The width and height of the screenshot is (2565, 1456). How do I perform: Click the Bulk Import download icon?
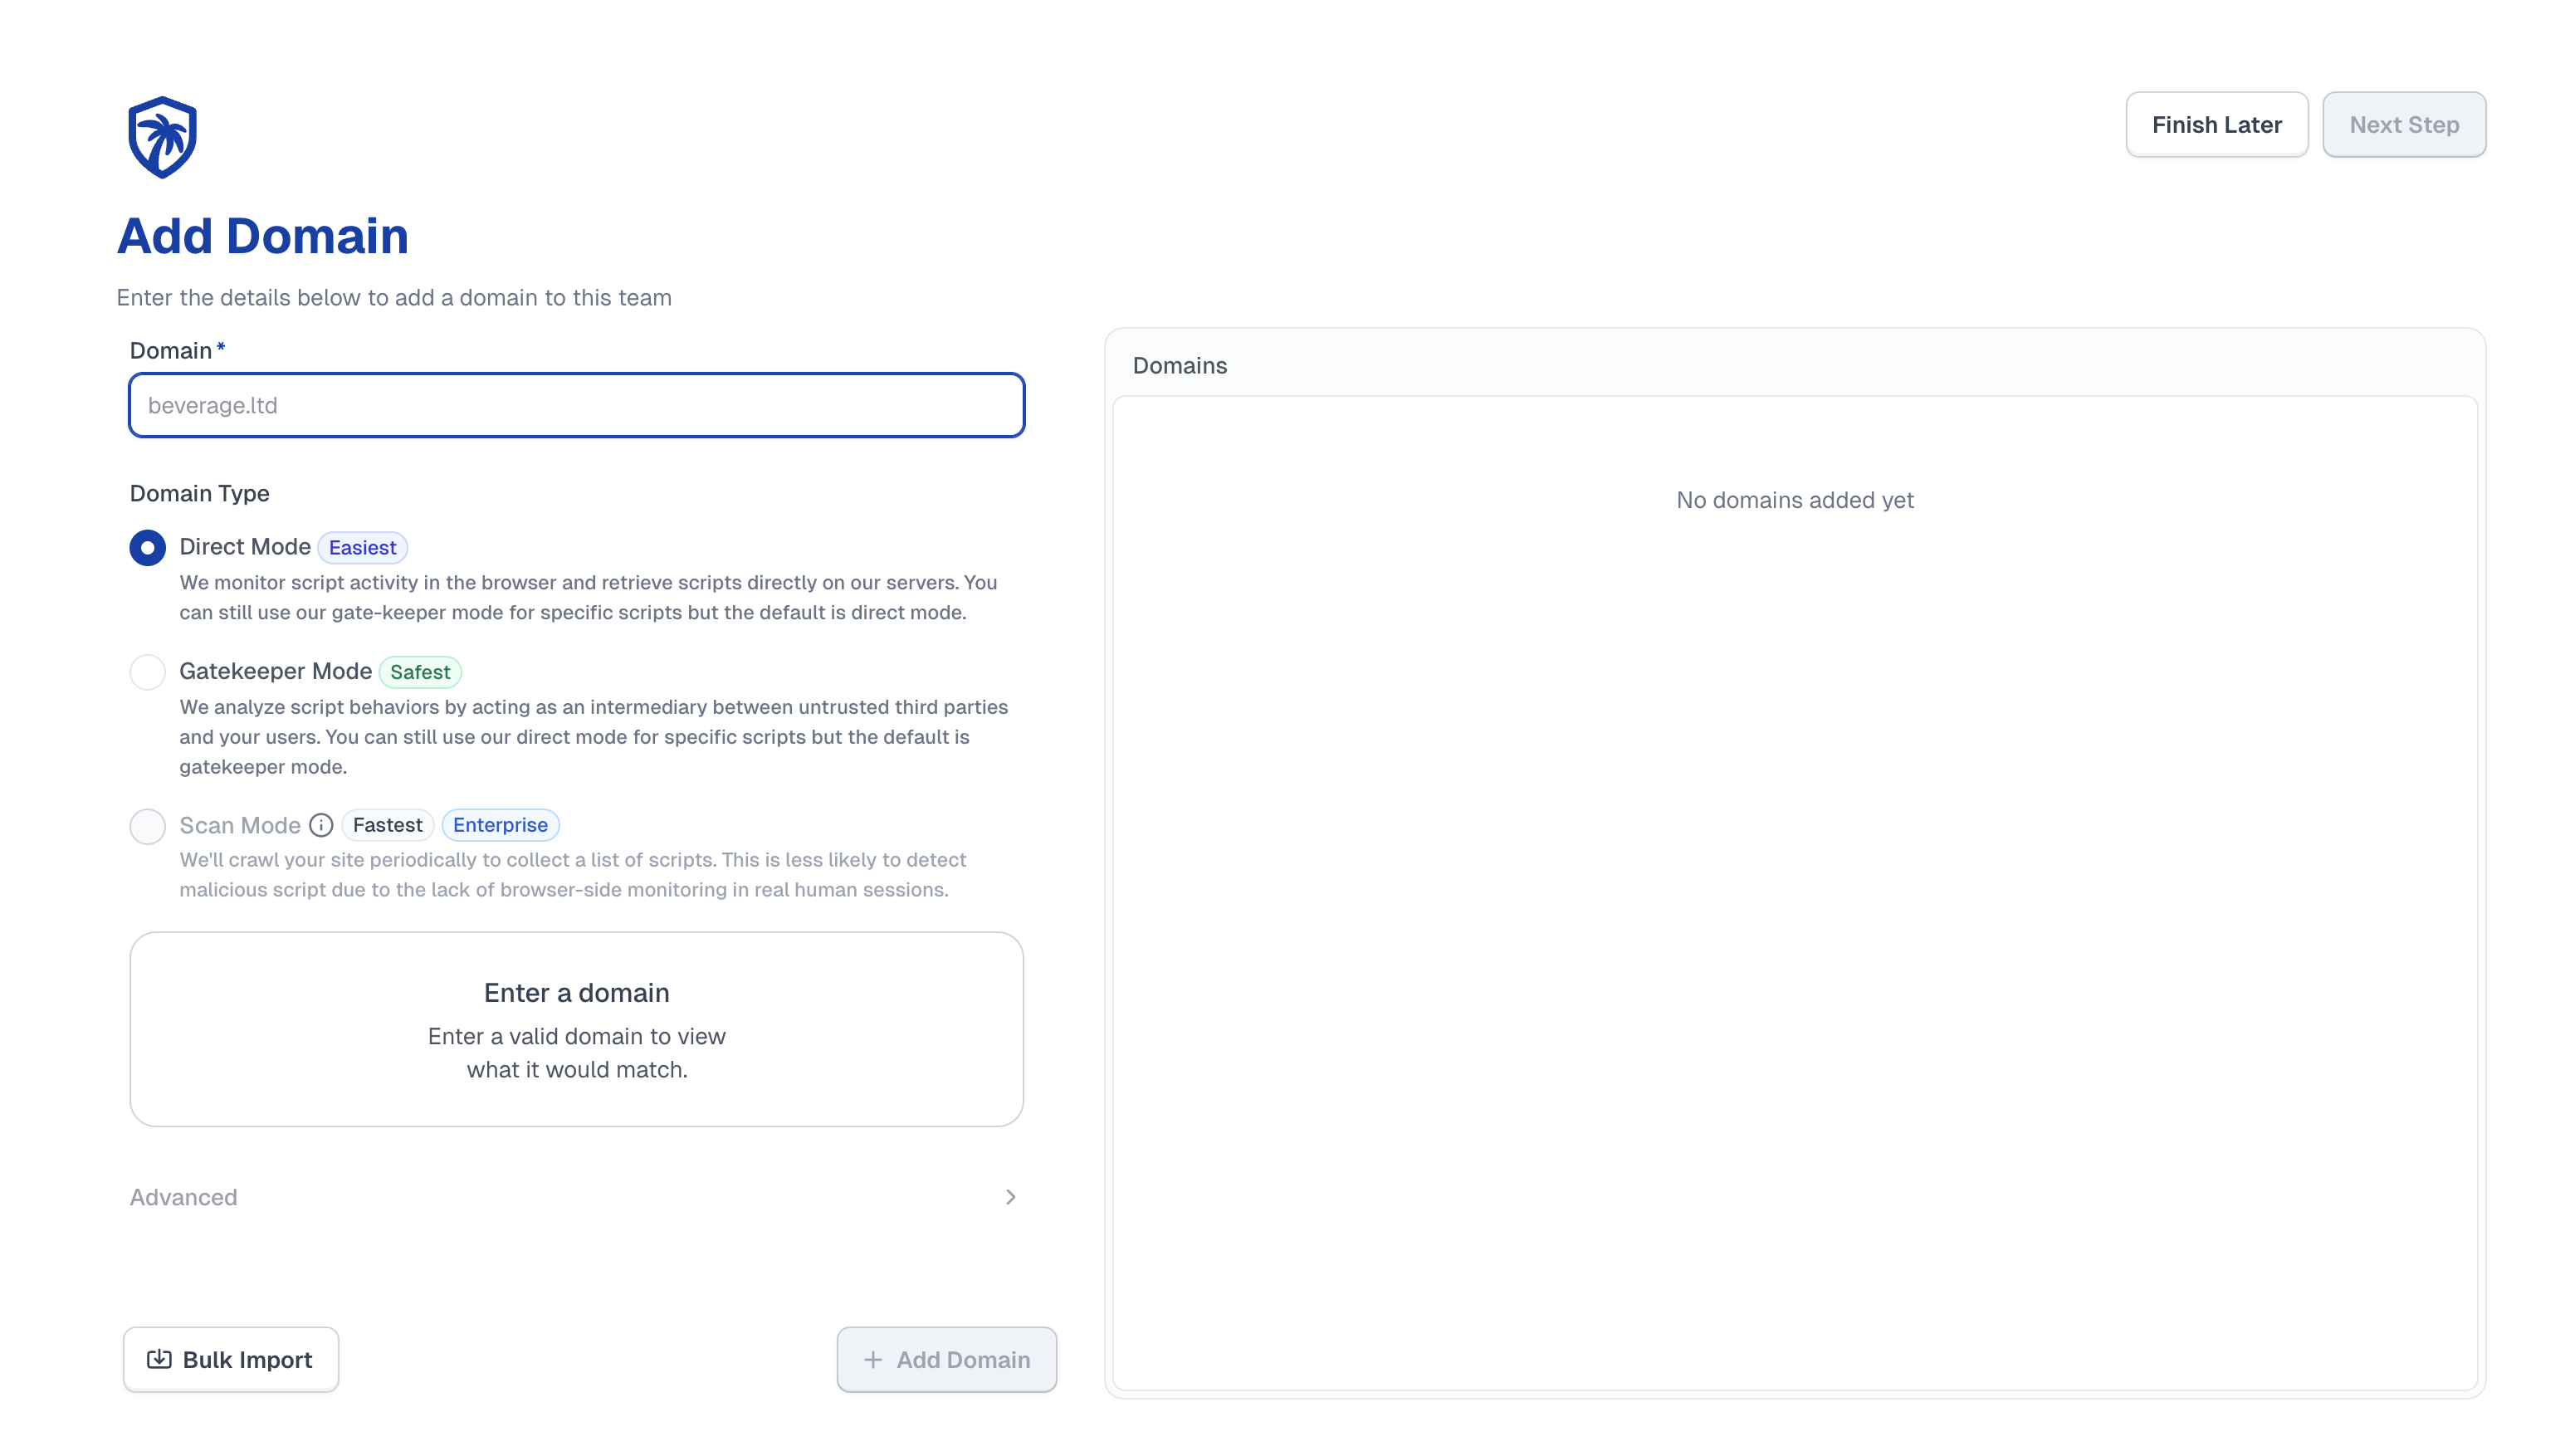[x=159, y=1359]
